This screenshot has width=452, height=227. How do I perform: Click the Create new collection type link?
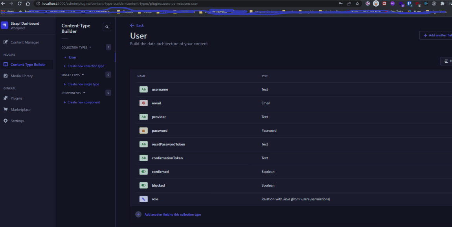coord(85,66)
